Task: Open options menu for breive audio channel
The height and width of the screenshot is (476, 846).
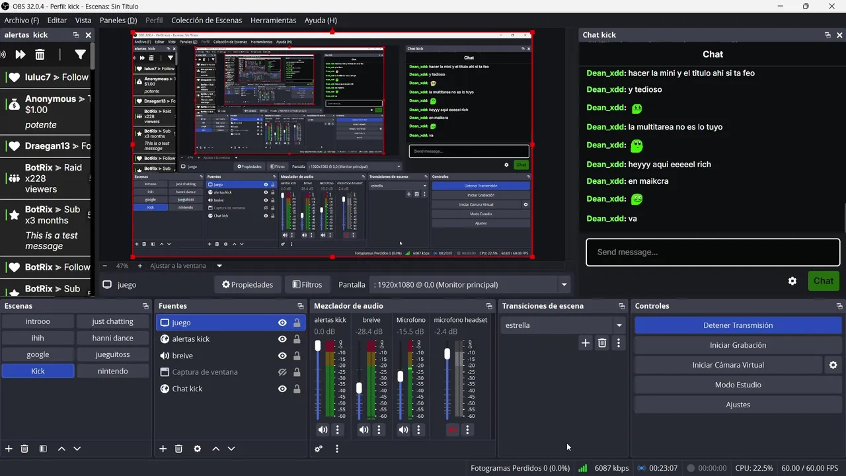Action: tap(379, 430)
